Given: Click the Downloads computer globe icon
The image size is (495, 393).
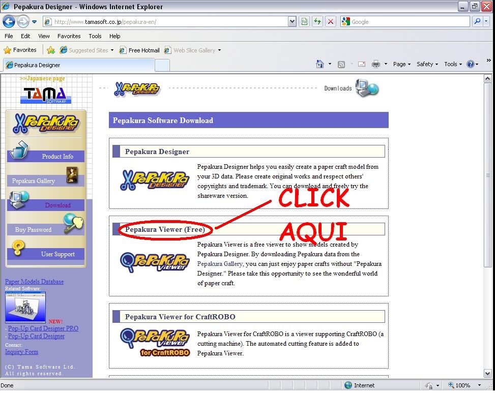Looking at the screenshot, I should coord(367,88).
